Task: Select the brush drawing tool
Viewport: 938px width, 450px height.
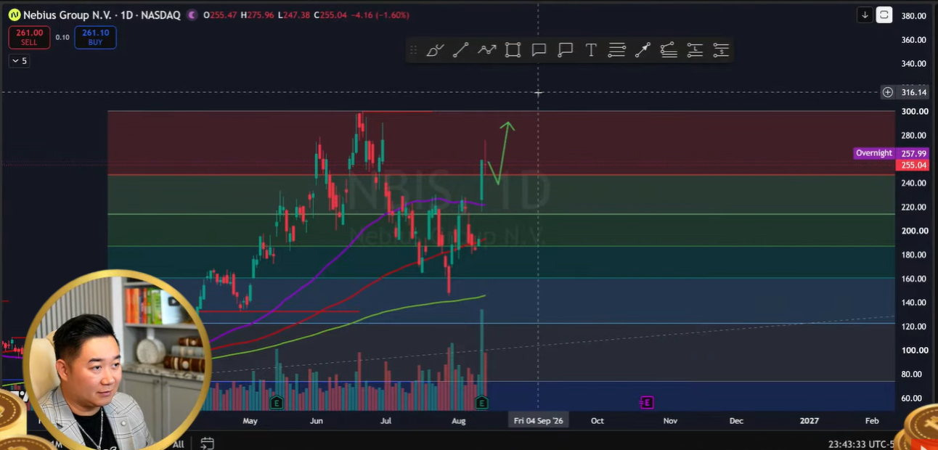Action: [x=435, y=50]
